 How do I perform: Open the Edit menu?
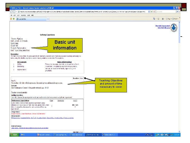15,15
